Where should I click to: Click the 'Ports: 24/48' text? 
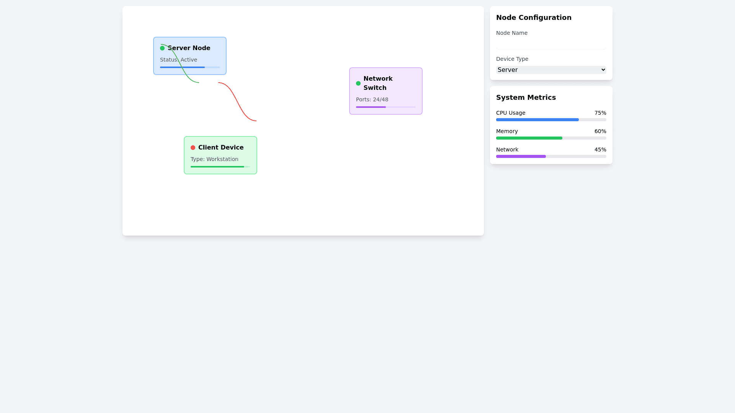[372, 99]
